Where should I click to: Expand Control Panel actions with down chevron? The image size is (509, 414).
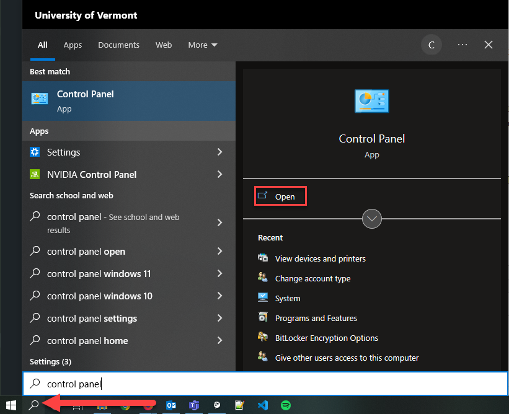pyautogui.click(x=372, y=219)
